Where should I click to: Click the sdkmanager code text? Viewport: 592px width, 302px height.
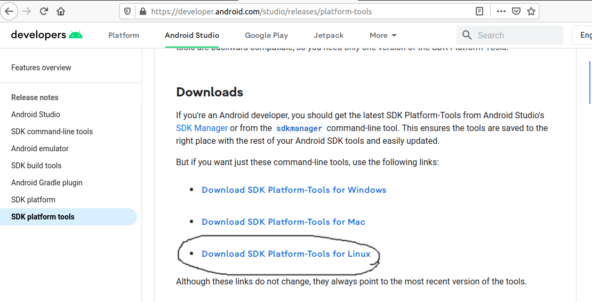[x=299, y=128]
